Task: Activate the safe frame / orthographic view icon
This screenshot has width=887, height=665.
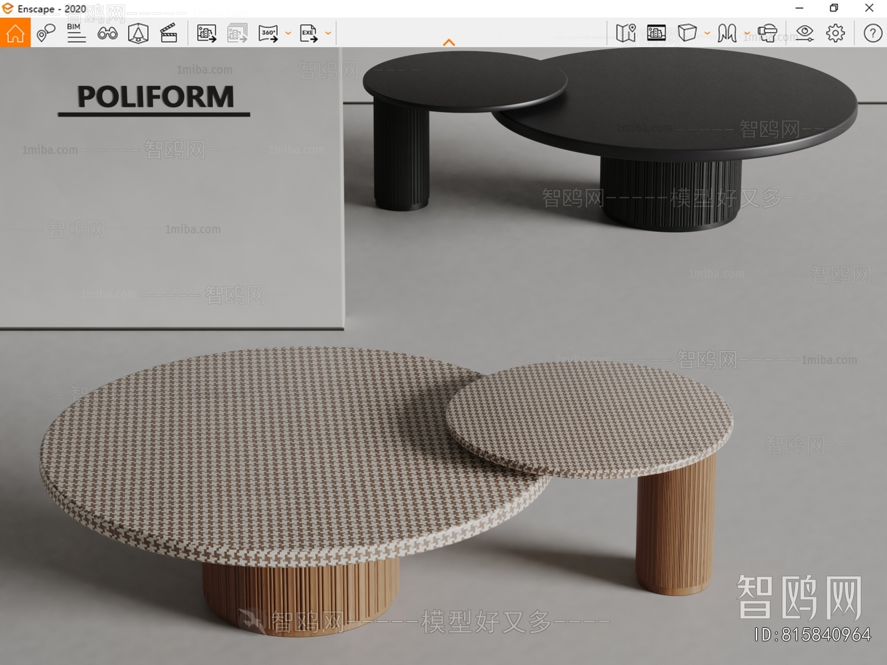Action: click(x=138, y=33)
